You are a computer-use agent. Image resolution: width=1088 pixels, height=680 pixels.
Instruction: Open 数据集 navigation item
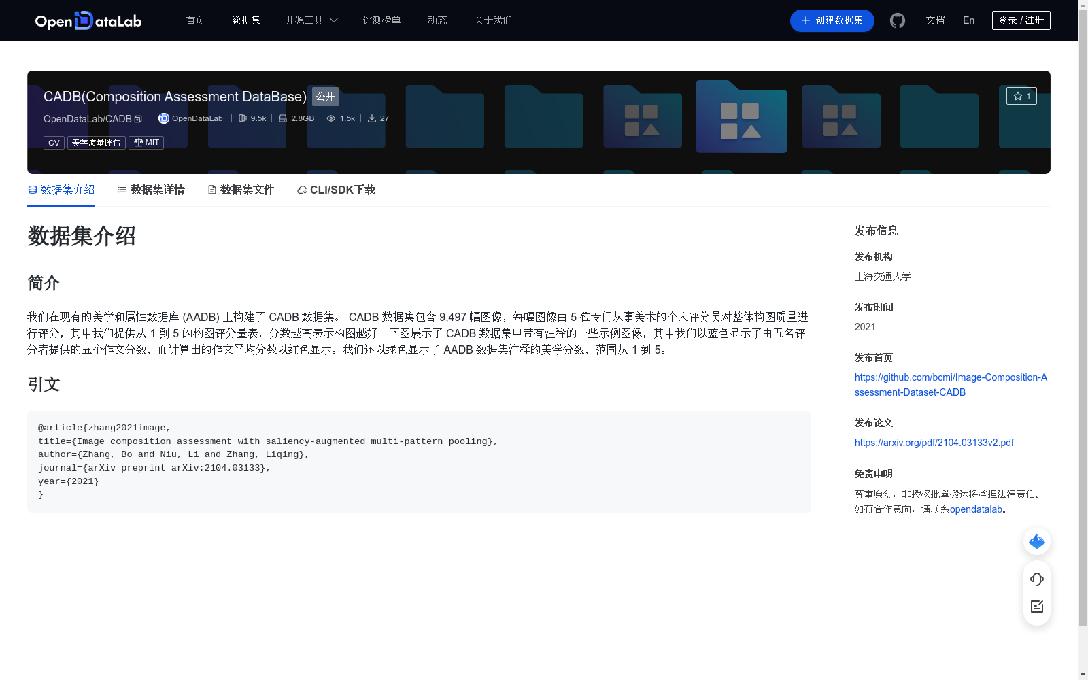click(246, 20)
